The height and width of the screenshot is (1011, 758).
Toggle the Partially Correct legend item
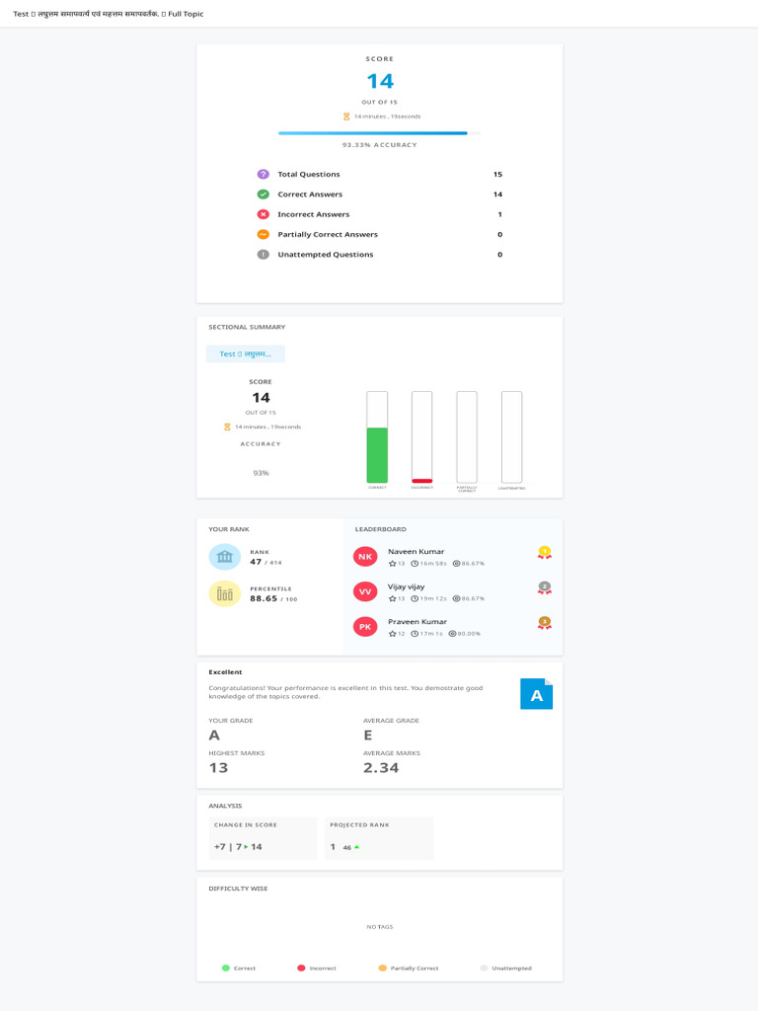click(x=408, y=969)
